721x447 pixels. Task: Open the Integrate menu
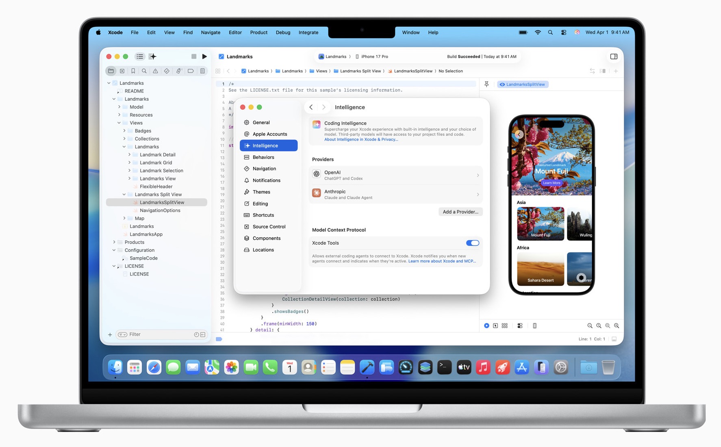pos(308,33)
